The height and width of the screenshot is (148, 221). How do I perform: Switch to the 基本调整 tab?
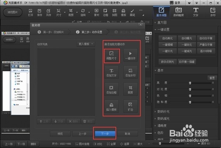click(x=161, y=12)
